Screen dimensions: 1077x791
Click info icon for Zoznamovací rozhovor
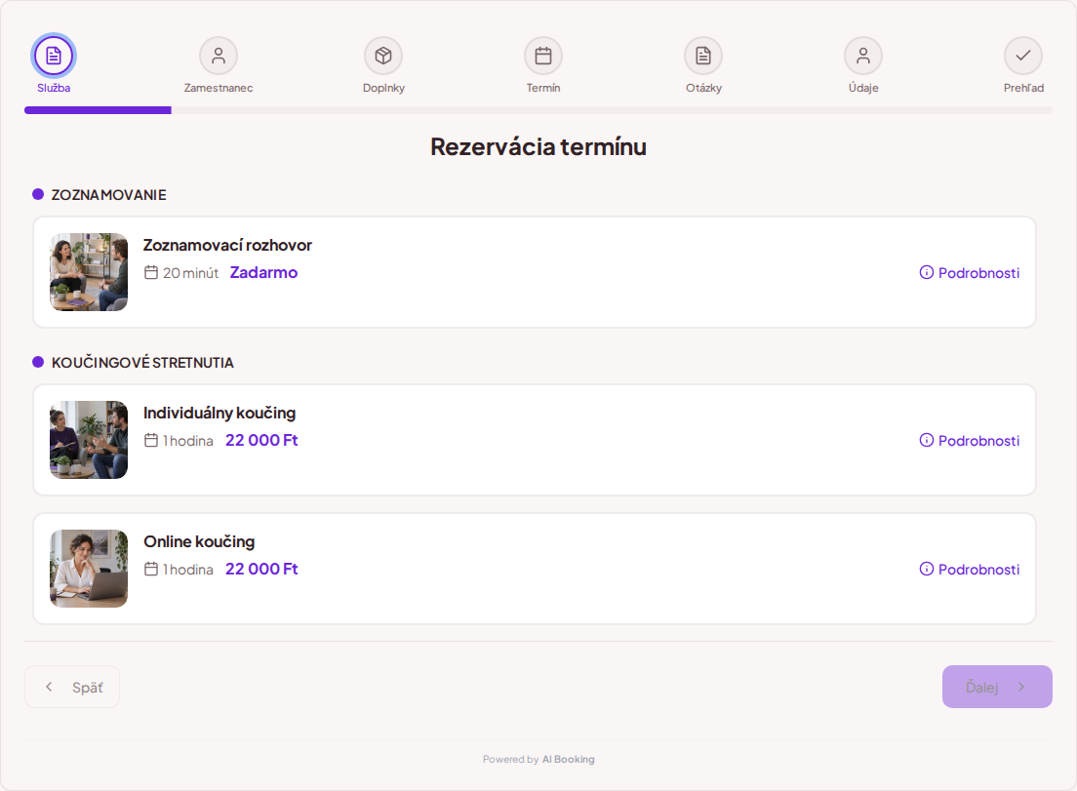pyautogui.click(x=927, y=272)
